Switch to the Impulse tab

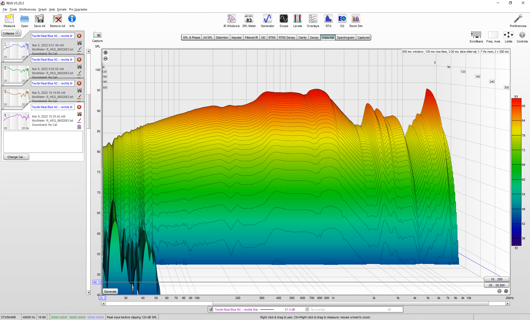(x=237, y=38)
